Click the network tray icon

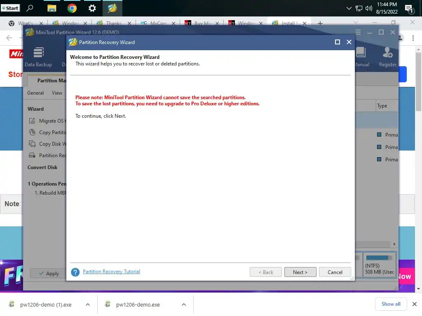click(x=359, y=8)
